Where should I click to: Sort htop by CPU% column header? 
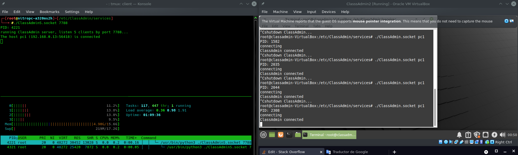coord(104,138)
